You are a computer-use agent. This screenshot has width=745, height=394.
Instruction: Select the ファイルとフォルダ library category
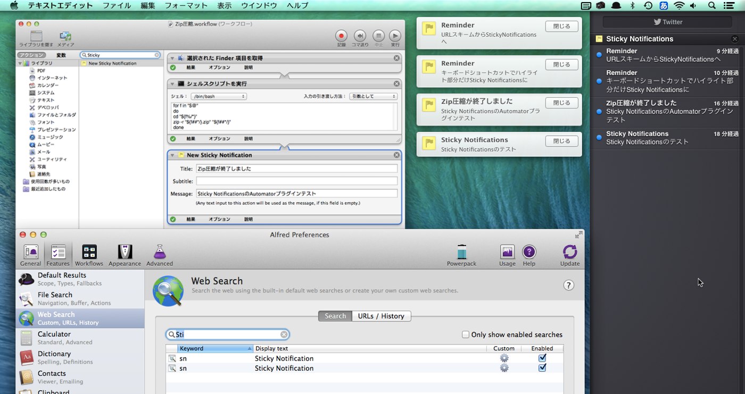pos(56,115)
